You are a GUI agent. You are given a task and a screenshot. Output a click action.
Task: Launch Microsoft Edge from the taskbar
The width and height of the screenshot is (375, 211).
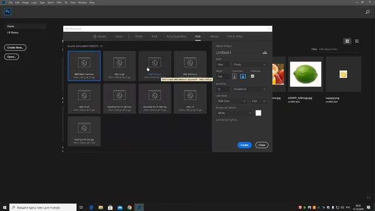91,207
